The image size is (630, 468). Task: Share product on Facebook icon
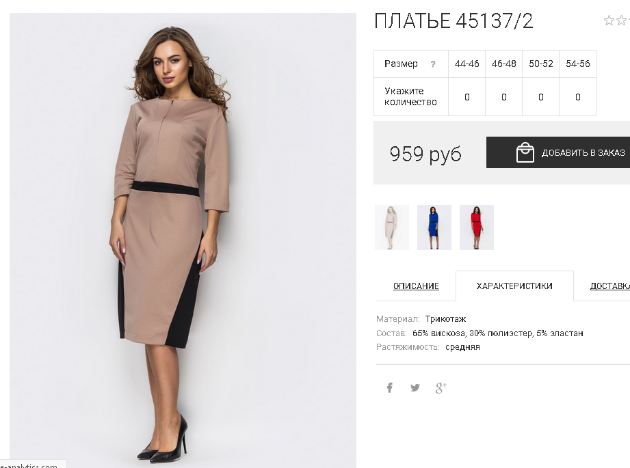(389, 388)
